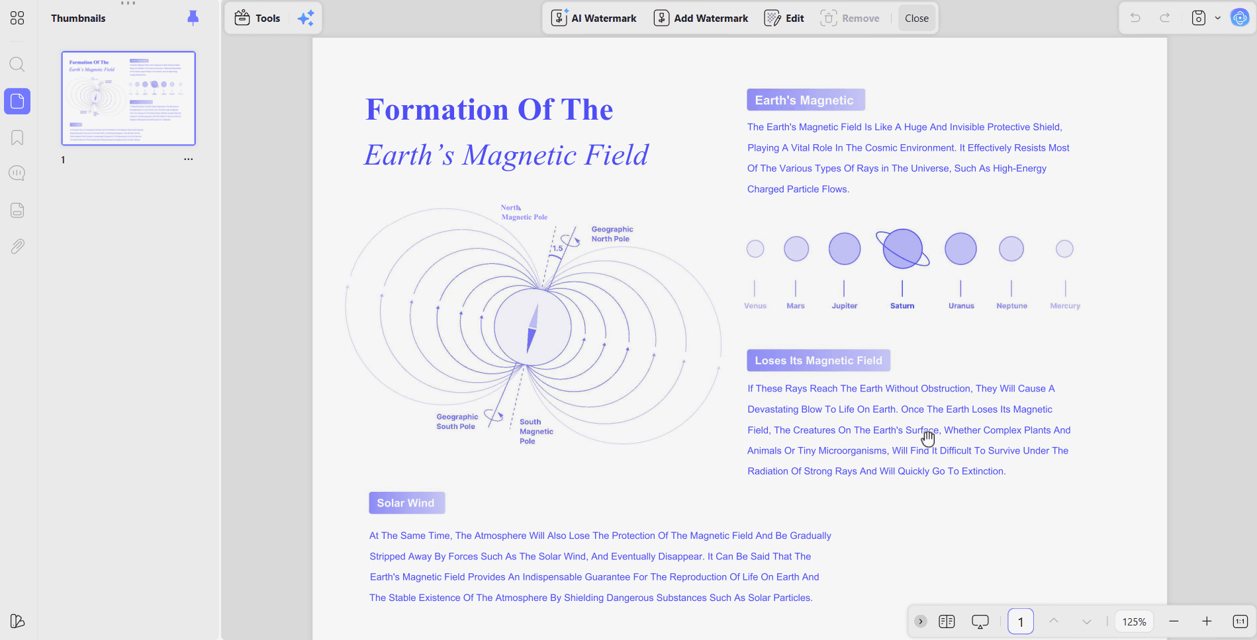Viewport: 1257px width, 640px height.
Task: Open the attachments paperclip icon
Action: point(17,247)
